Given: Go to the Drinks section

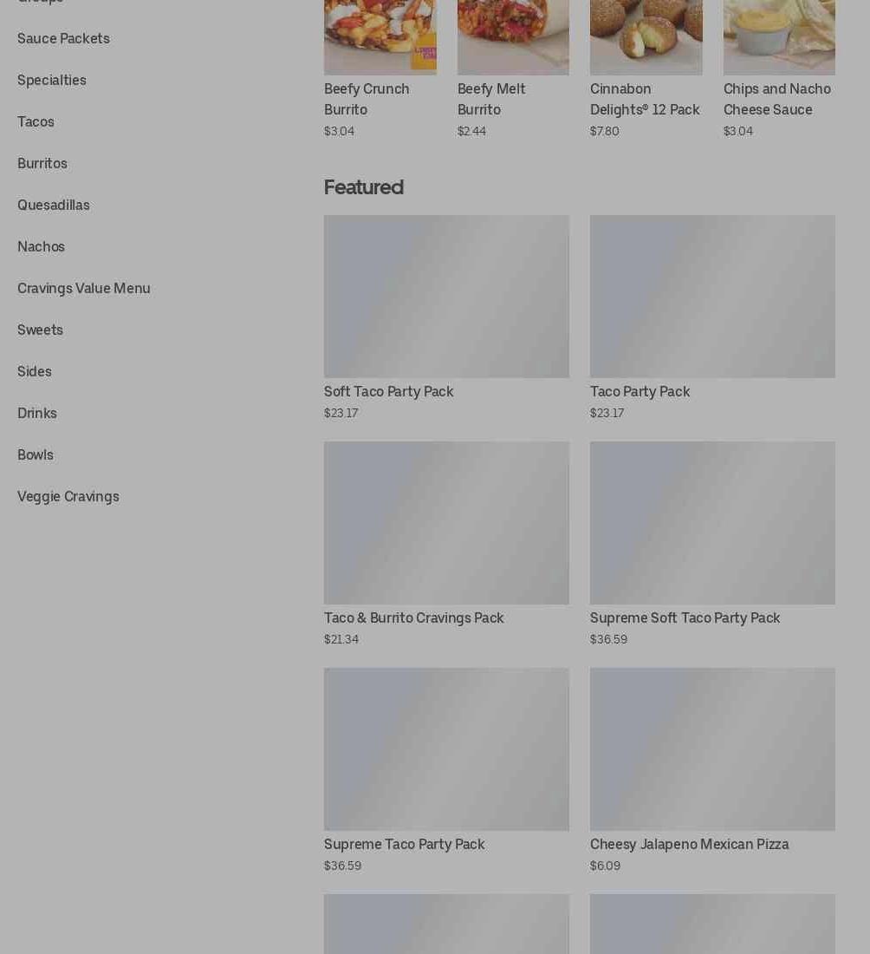Looking at the screenshot, I should click(37, 413).
